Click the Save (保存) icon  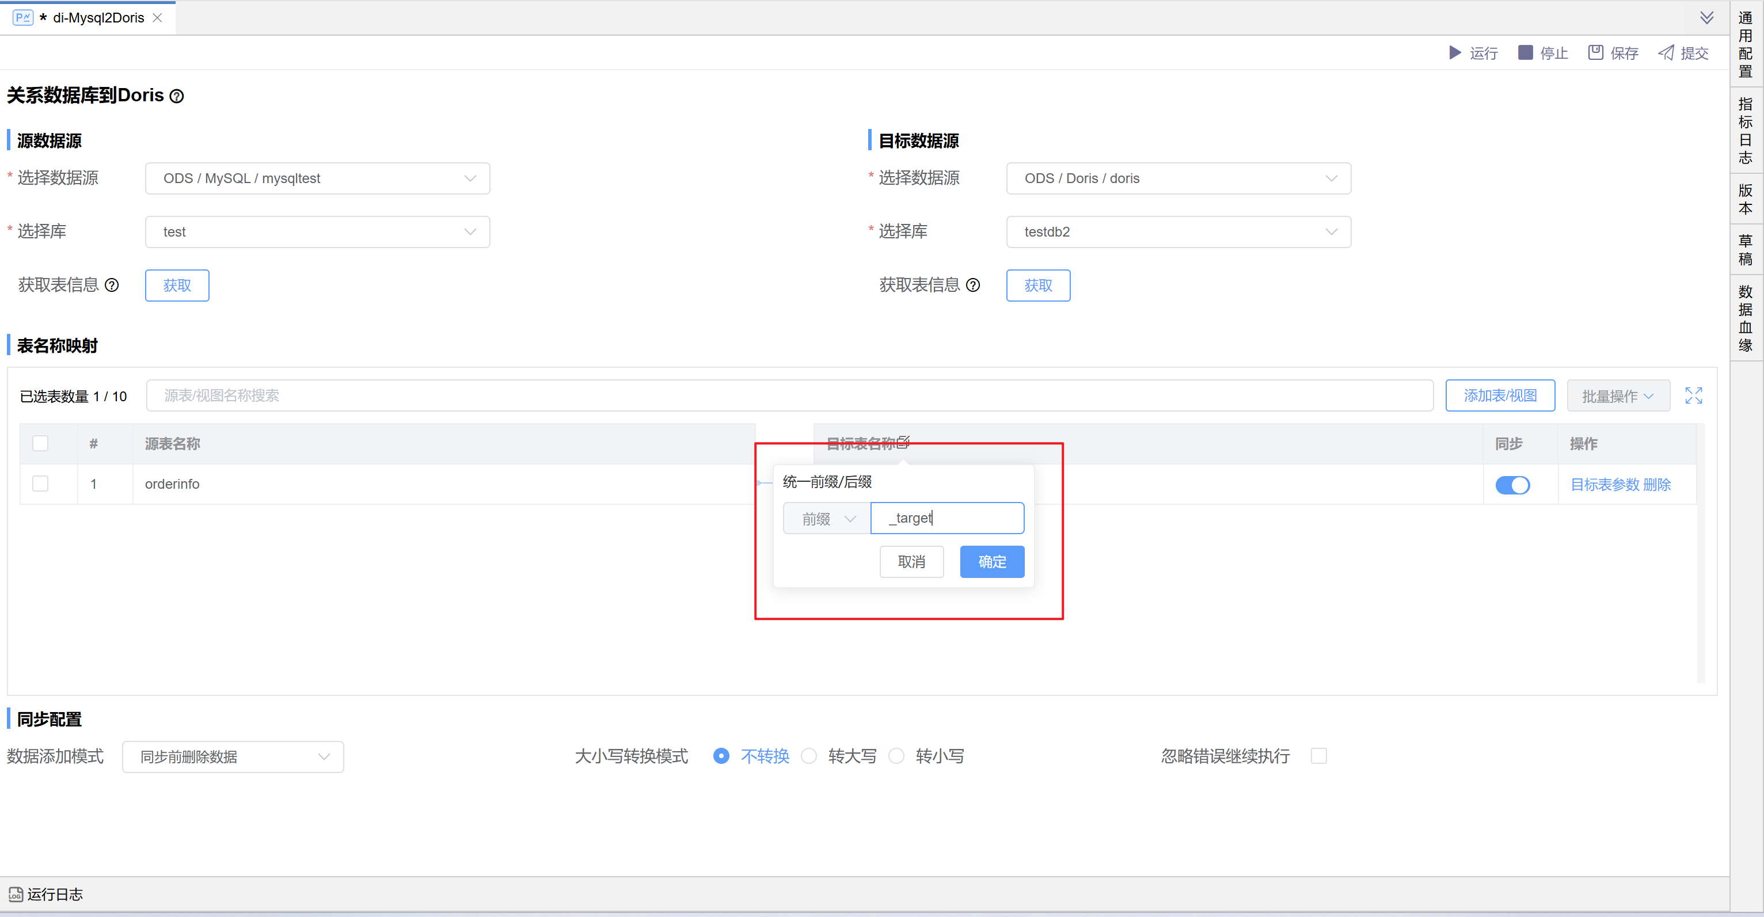click(x=1595, y=53)
